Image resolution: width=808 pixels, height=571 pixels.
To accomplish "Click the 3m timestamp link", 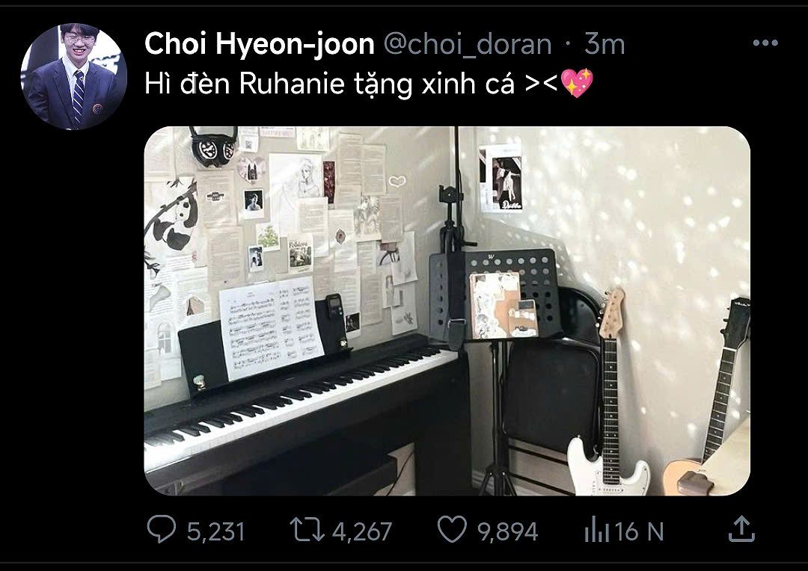I will 605,44.
